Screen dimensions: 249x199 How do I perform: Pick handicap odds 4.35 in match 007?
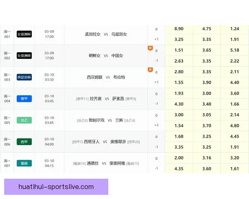point(179,169)
